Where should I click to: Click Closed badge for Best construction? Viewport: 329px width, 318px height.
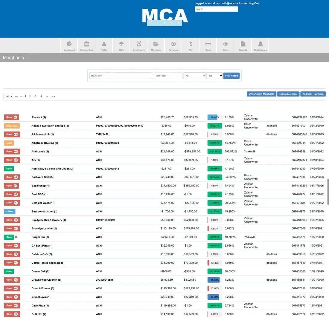coord(10,211)
